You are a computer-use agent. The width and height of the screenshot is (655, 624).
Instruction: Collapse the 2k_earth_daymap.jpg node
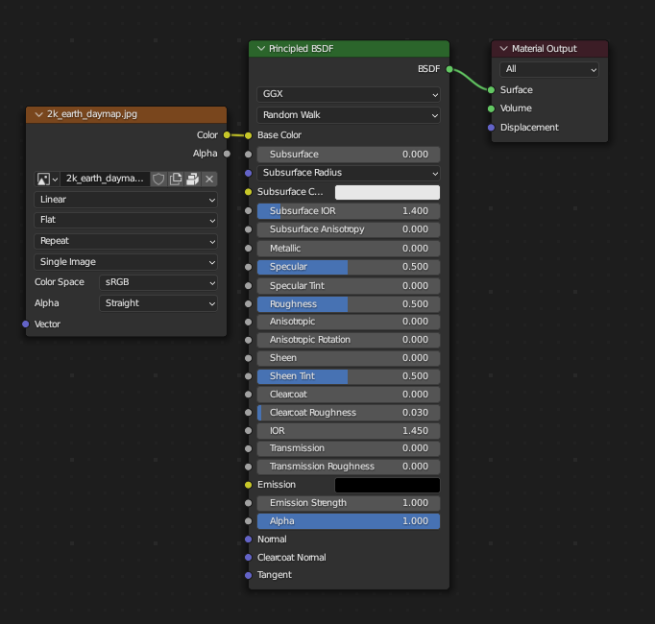pyautogui.click(x=38, y=114)
